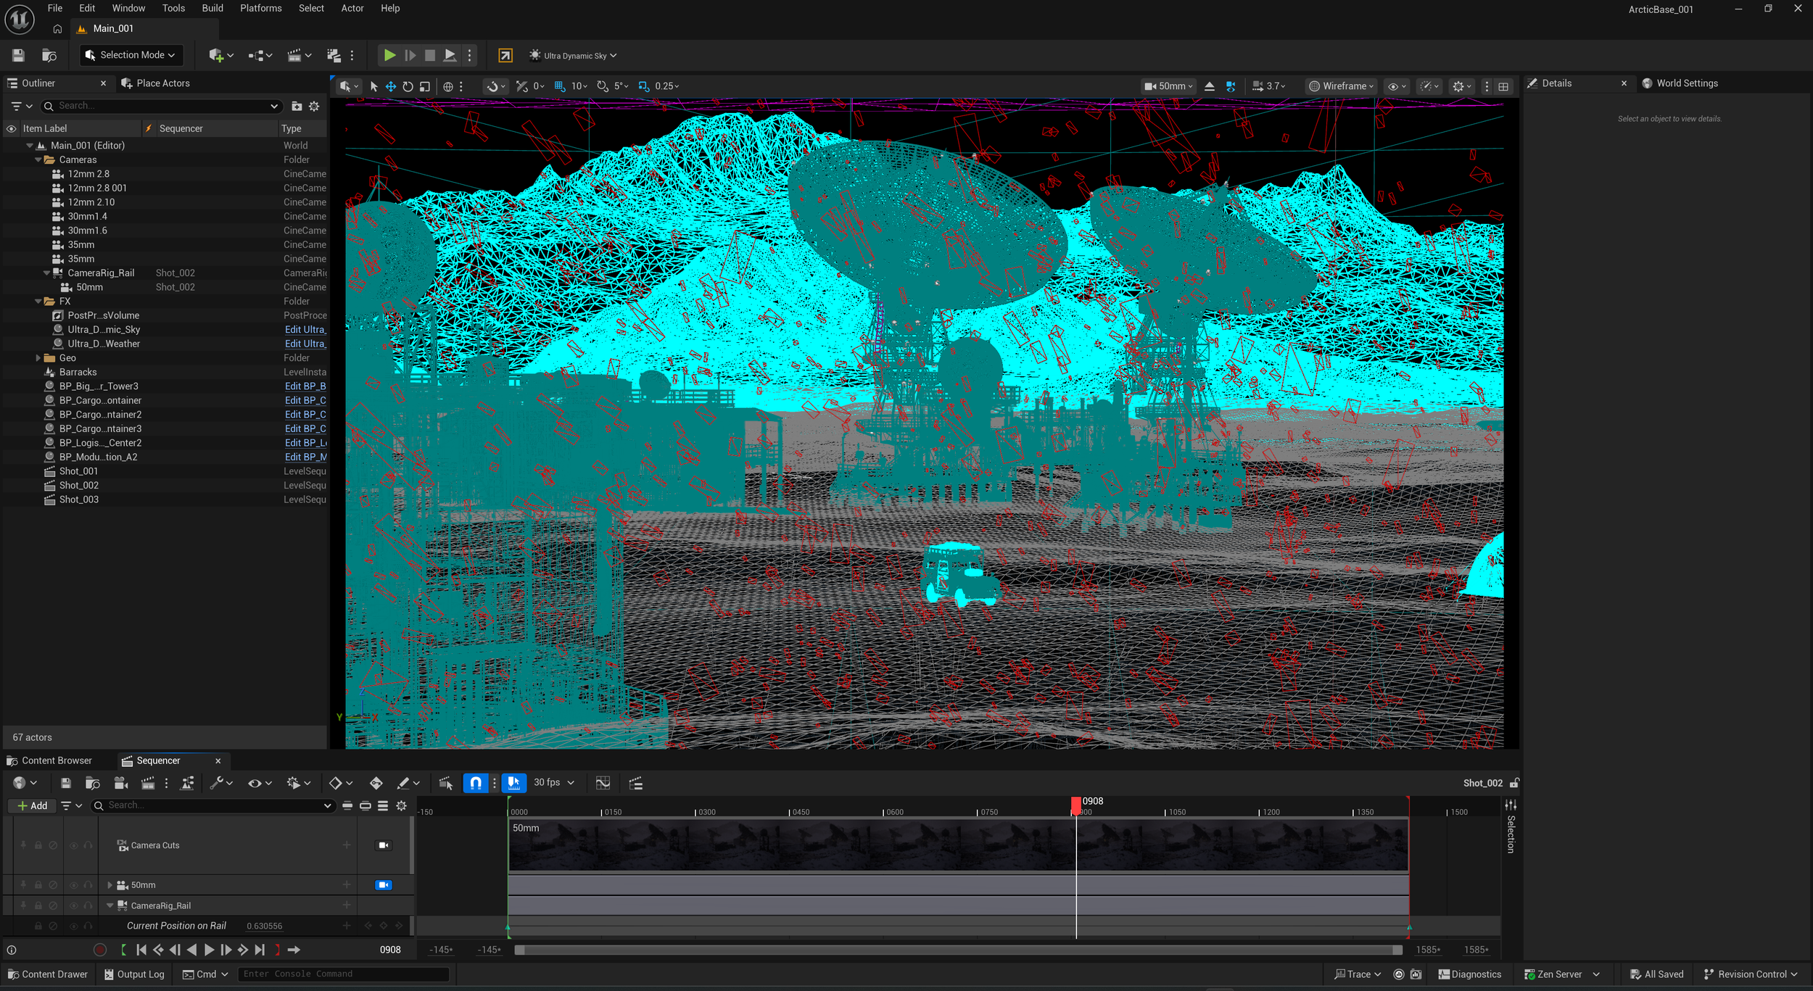Click the home icon beside Main_001 tab
Image resolution: width=1813 pixels, height=991 pixels.
pos(57,29)
